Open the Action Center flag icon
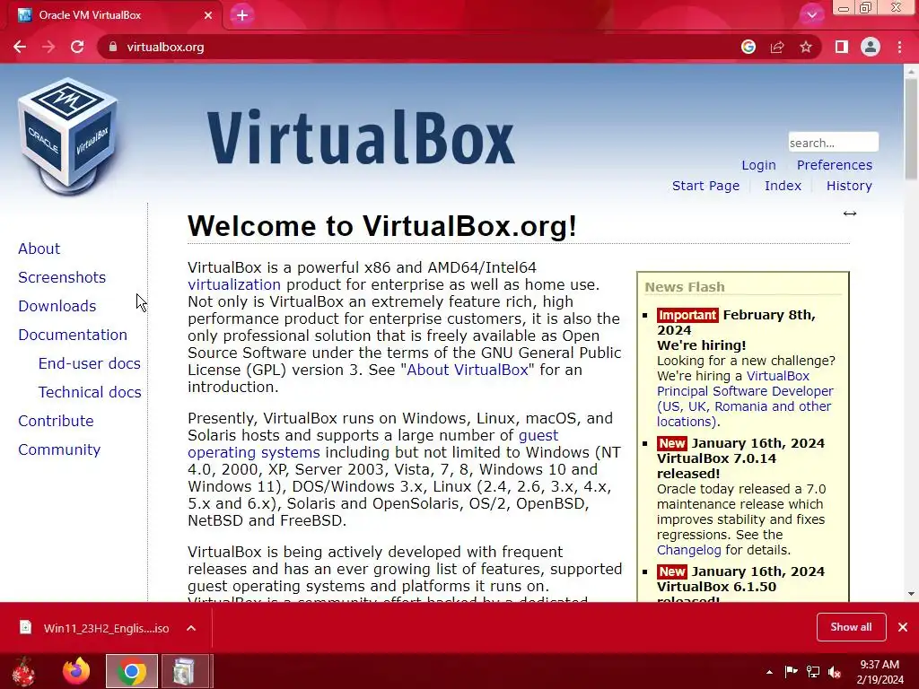 pos(791,672)
